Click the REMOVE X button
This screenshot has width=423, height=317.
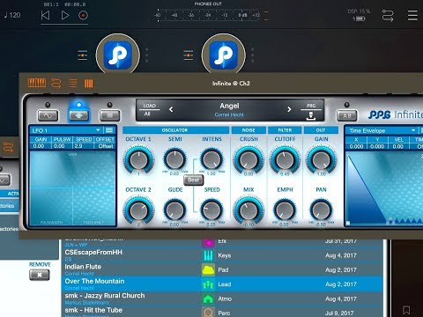click(40, 275)
